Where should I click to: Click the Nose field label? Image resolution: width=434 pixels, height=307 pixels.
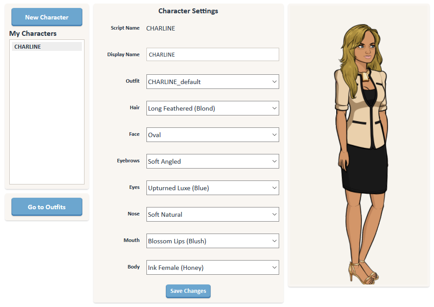point(134,214)
